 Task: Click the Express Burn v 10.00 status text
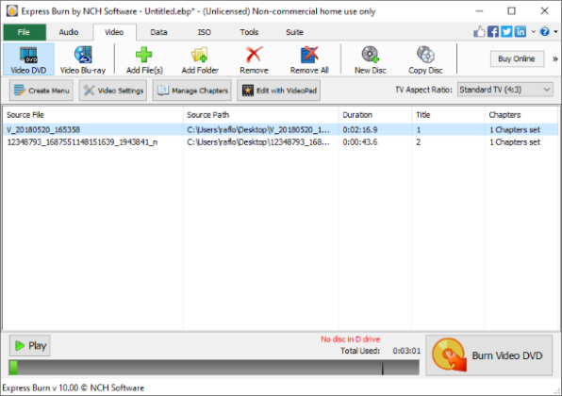[74, 388]
